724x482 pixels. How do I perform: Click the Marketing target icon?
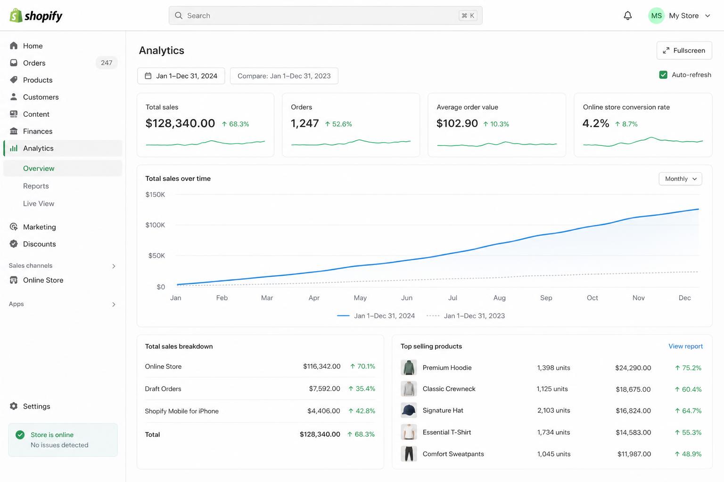point(14,226)
